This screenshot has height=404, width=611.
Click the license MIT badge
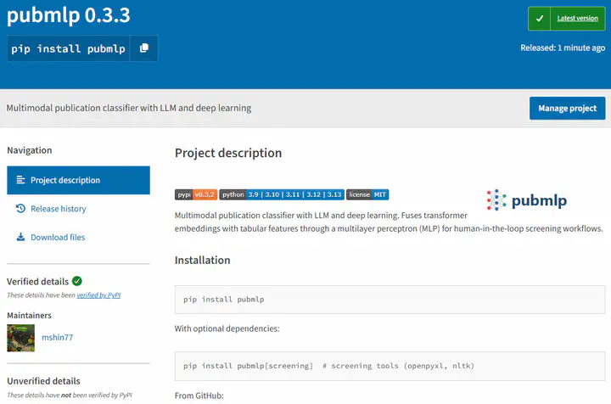[x=367, y=194]
